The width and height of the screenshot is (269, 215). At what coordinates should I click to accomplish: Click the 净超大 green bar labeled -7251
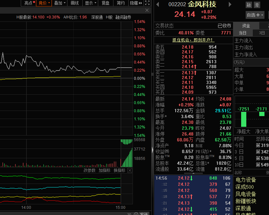[244, 119]
